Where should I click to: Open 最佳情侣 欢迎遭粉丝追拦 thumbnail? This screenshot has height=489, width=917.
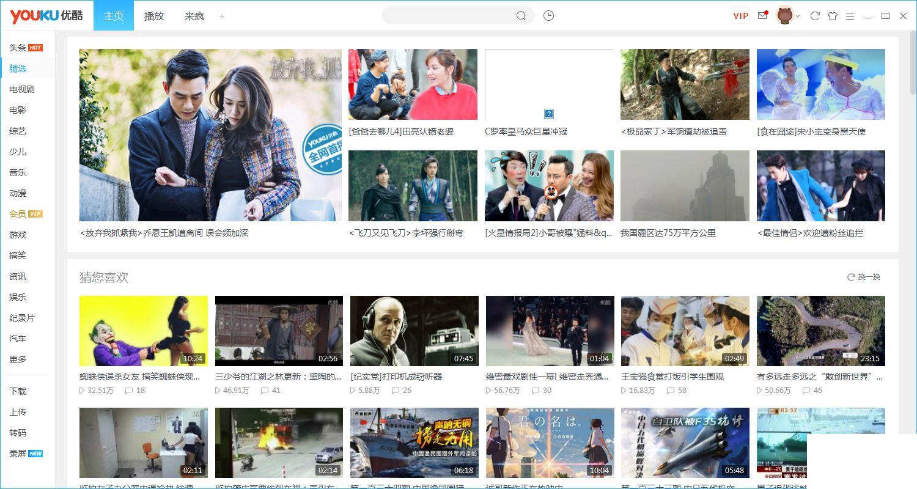(821, 186)
